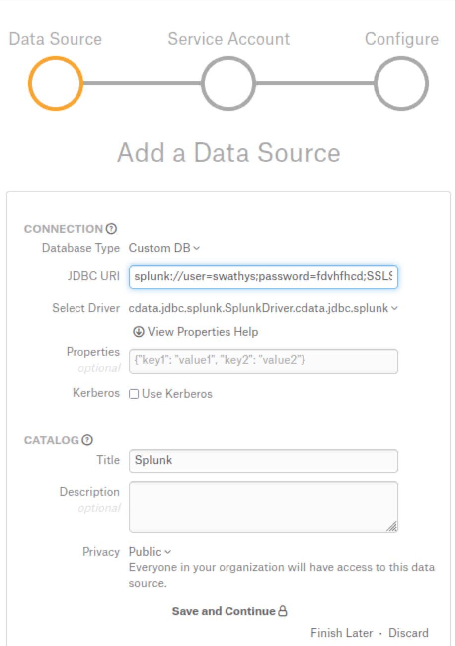455x646 pixels.
Task: Click the 'CATALOG' section heading
Action: pyautogui.click(x=51, y=440)
